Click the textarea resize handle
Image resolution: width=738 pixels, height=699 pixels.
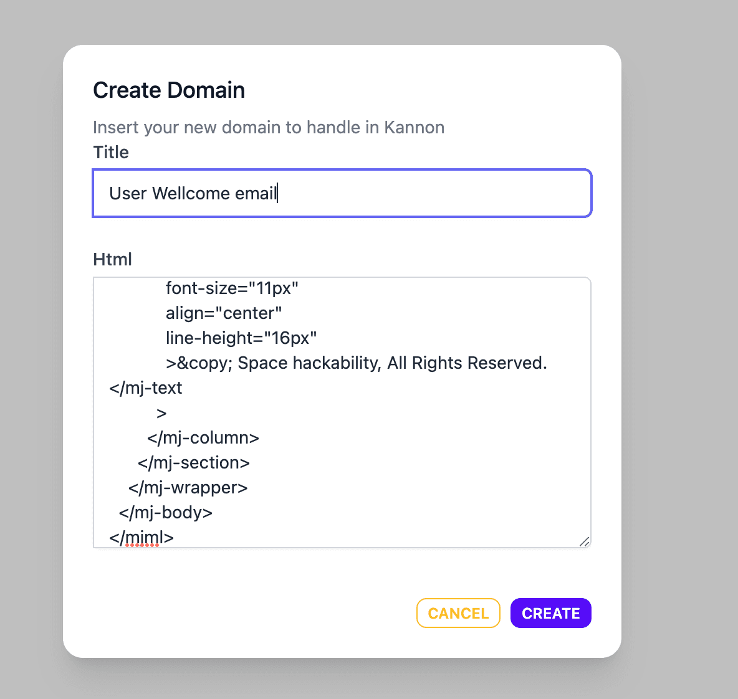point(584,541)
